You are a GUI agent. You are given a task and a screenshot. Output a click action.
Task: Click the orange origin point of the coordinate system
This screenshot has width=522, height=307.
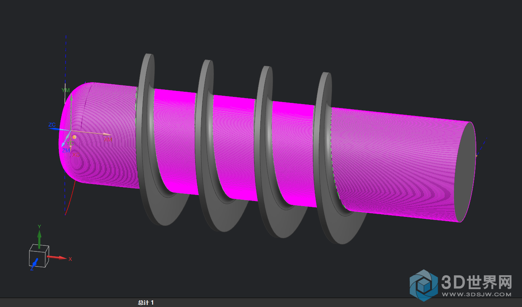tap(74, 137)
